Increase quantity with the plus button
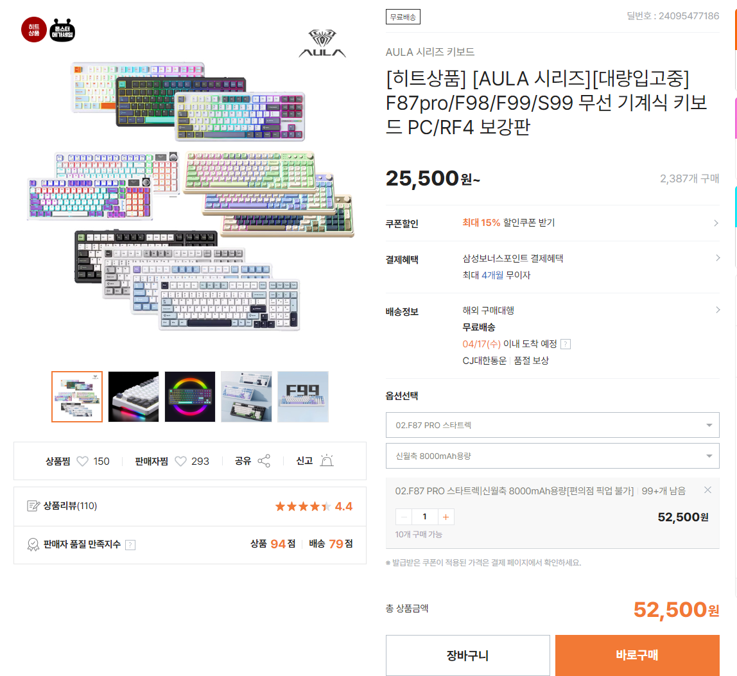Viewport: 737px width, 676px height. [446, 517]
